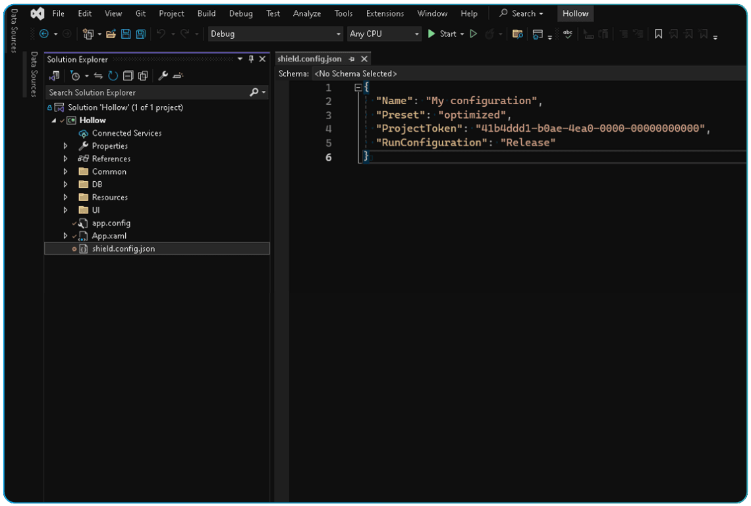Click the Pending Changes Filter clock icon
This screenshot has width=751, height=506.
pyautogui.click(x=75, y=76)
